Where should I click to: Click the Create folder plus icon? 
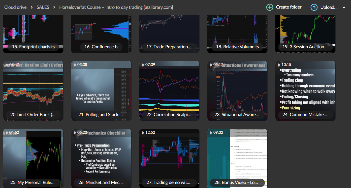tap(270, 7)
